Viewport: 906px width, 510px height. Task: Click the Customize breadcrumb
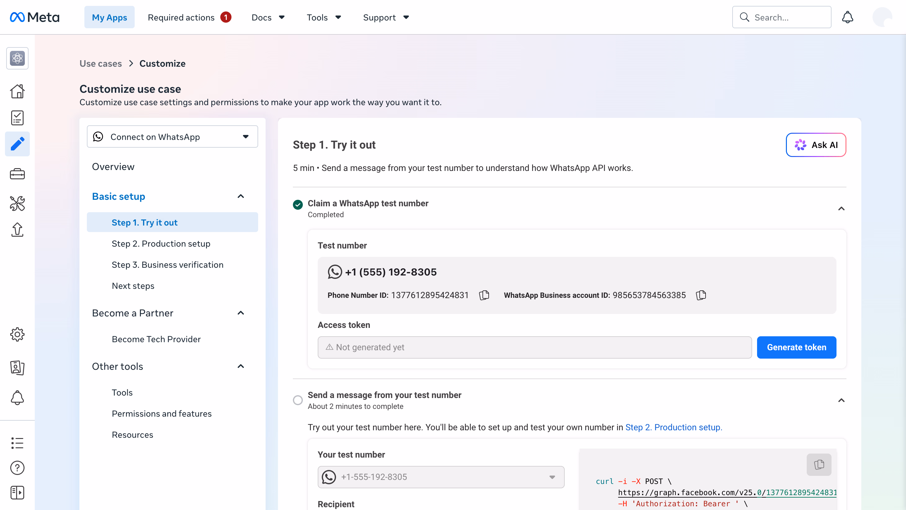point(162,63)
